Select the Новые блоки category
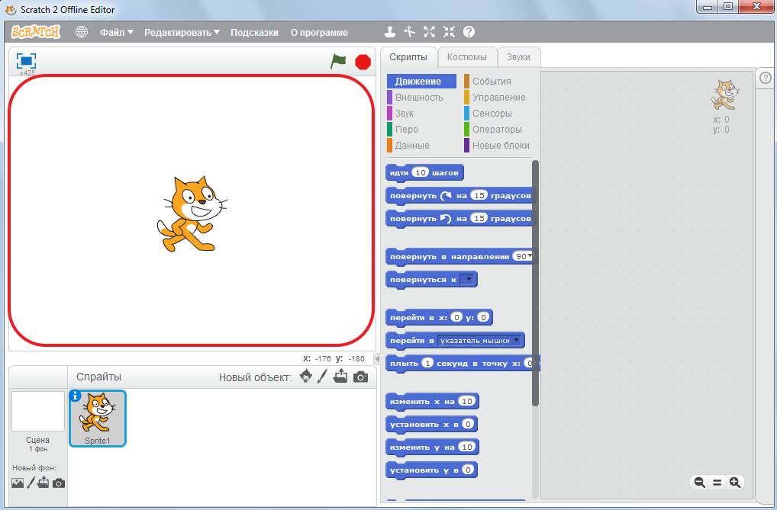 (x=497, y=146)
